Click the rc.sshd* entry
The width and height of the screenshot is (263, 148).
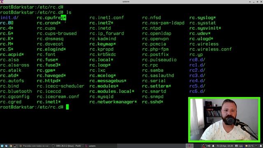[153, 102]
